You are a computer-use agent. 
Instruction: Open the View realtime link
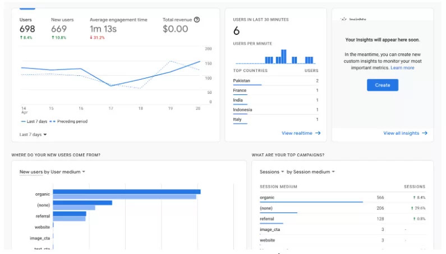(297, 133)
